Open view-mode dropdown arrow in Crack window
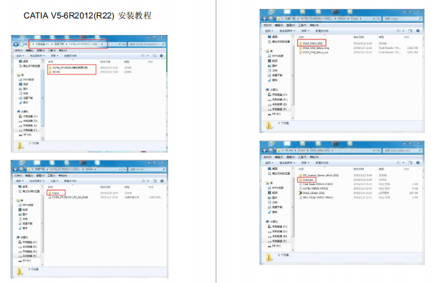434x283 pixels. [403, 31]
